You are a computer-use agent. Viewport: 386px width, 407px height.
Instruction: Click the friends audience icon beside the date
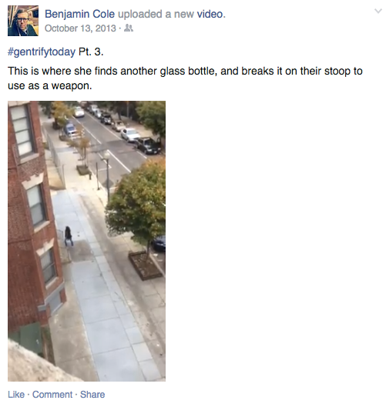[x=129, y=28]
